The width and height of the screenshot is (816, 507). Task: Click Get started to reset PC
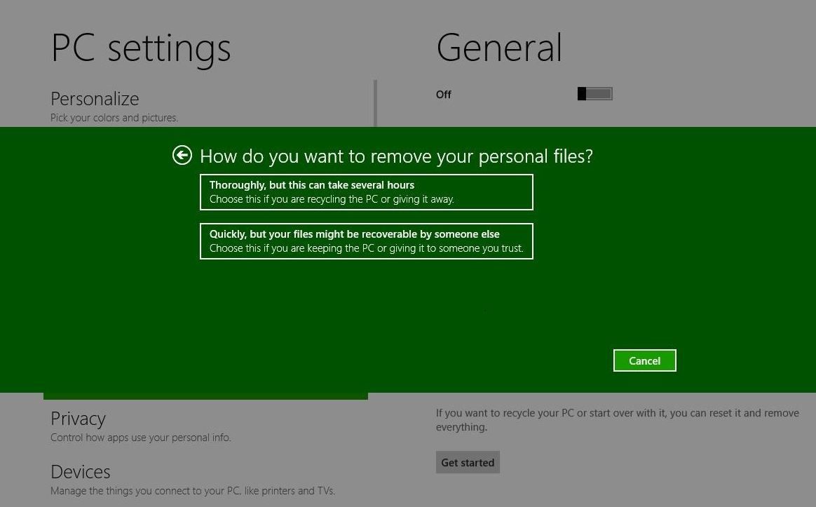coord(468,463)
